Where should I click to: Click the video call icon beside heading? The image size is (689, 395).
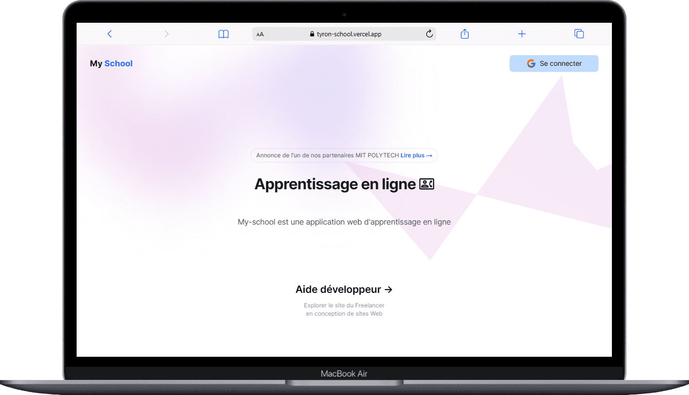pyautogui.click(x=427, y=184)
